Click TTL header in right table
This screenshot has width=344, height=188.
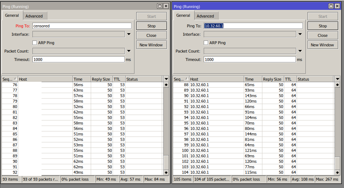(290, 79)
